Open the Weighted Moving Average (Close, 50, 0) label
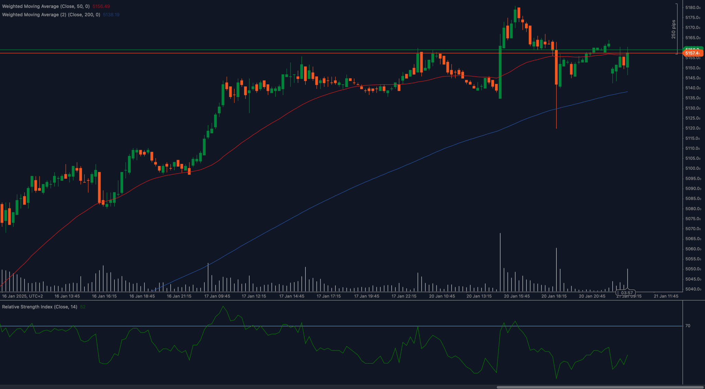 pyautogui.click(x=46, y=6)
